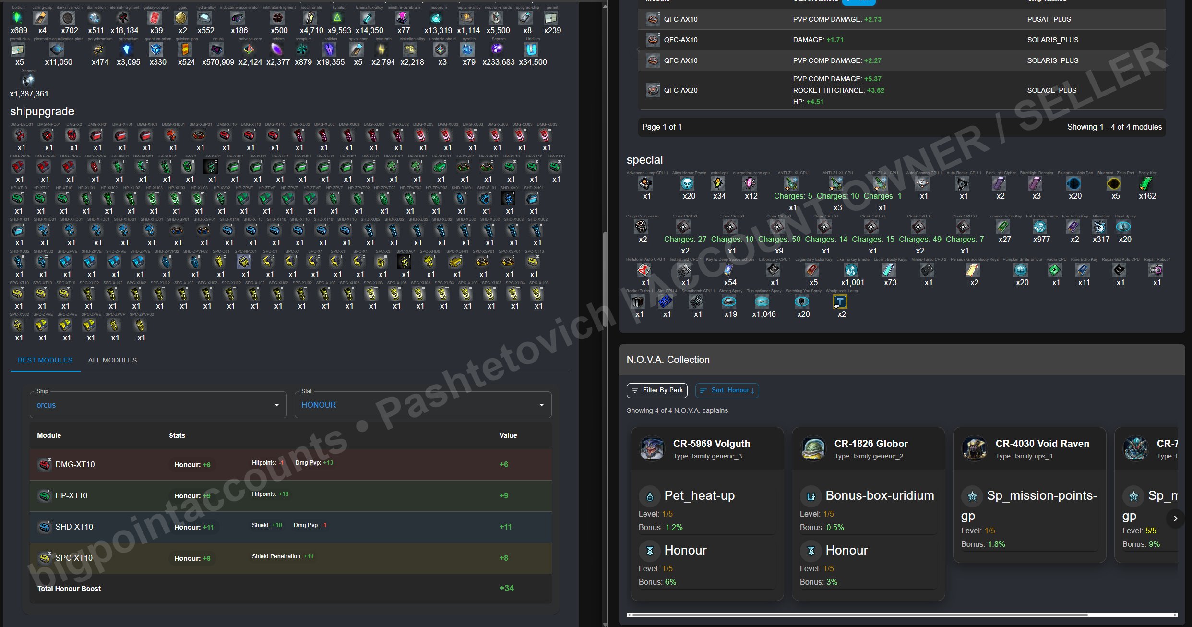
Task: Click the galaxy-coupon red ticket icon
Action: tap(155, 18)
